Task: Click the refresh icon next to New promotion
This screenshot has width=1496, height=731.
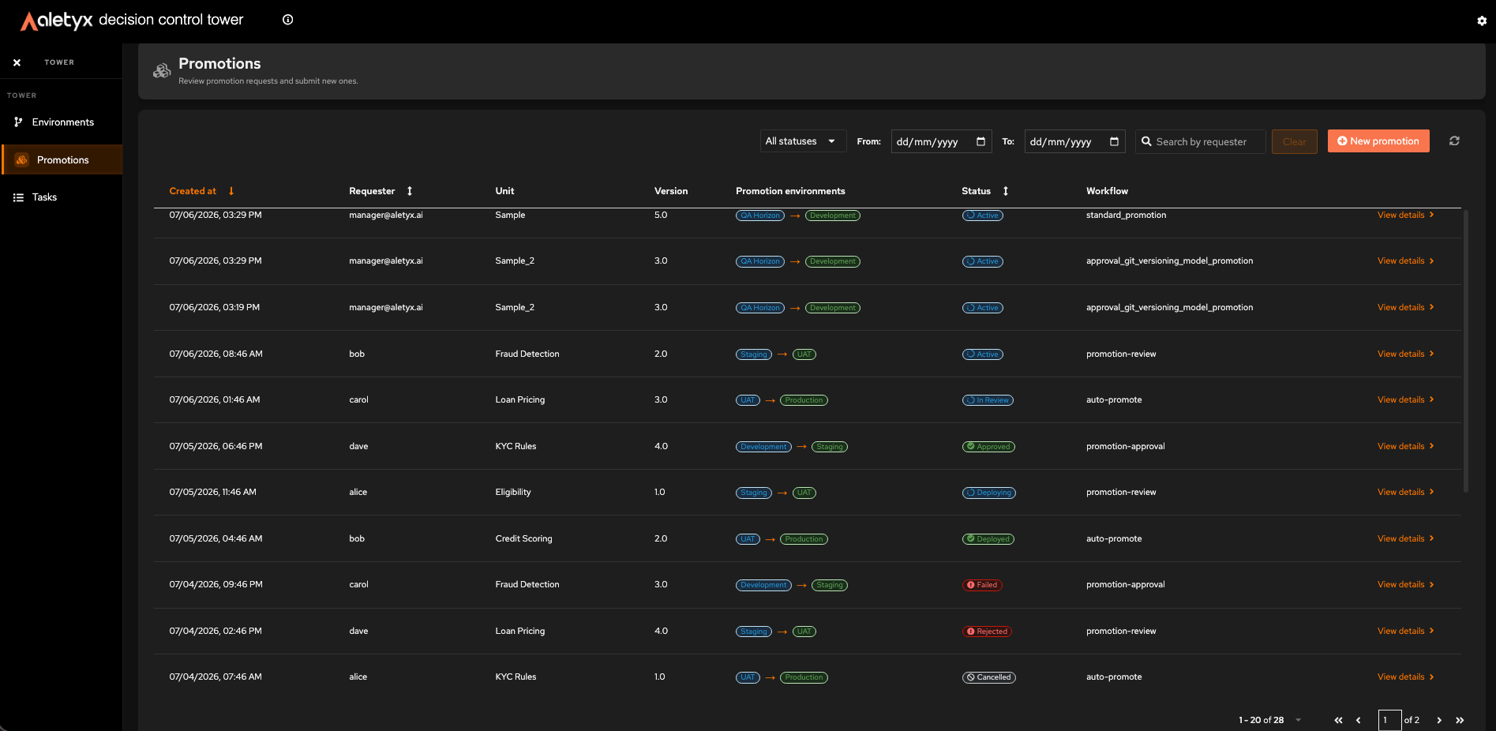Action: click(x=1454, y=141)
